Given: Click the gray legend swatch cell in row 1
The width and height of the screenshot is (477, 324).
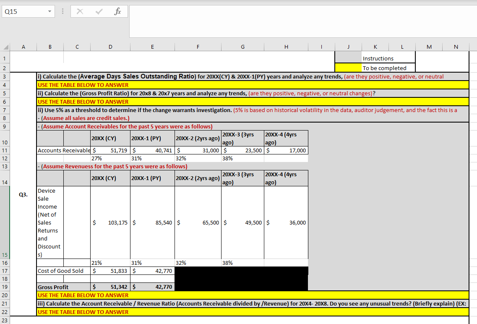Looking at the screenshot, I should click(348, 57).
